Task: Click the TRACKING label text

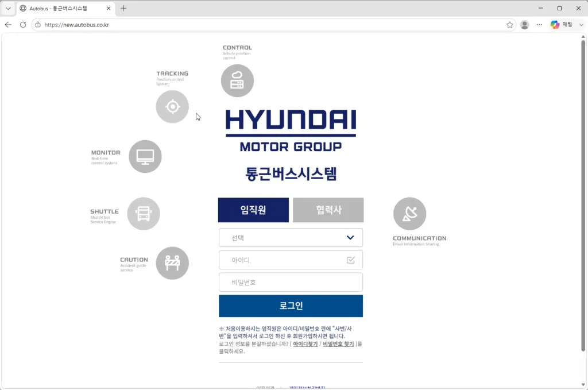Action: [x=172, y=74]
